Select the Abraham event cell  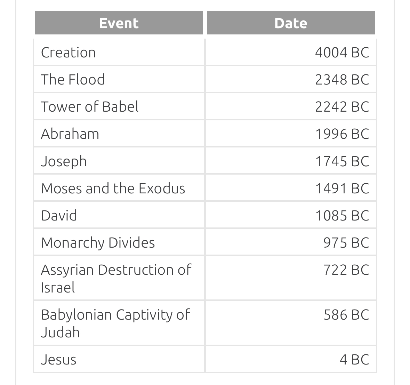[x=119, y=134]
